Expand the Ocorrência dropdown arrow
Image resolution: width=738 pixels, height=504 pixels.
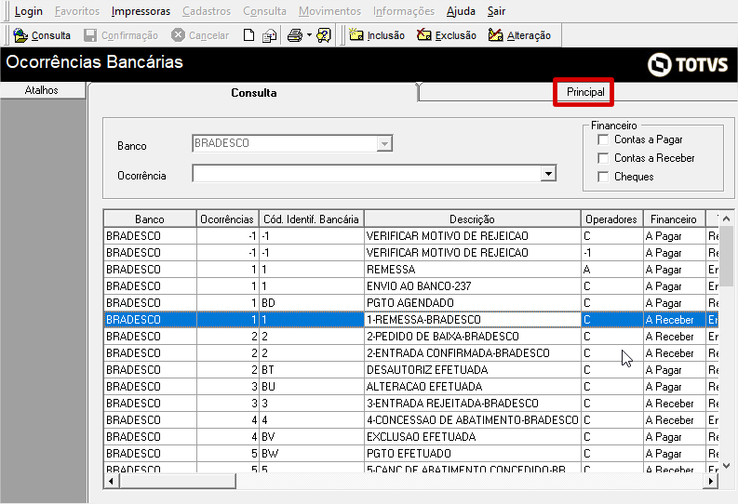click(x=548, y=174)
